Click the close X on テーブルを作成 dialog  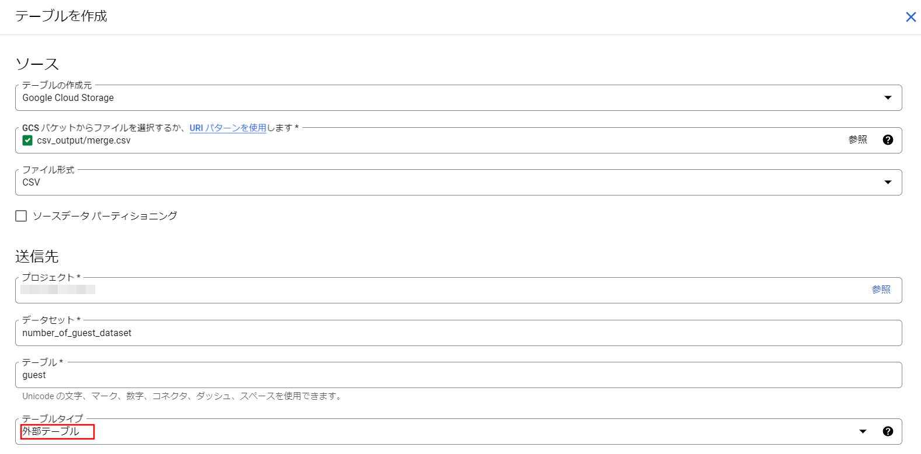[910, 16]
